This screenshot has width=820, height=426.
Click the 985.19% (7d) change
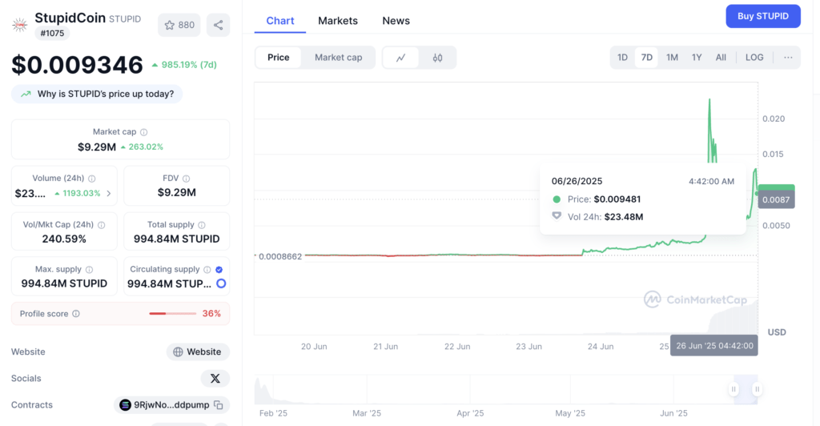[x=184, y=65]
